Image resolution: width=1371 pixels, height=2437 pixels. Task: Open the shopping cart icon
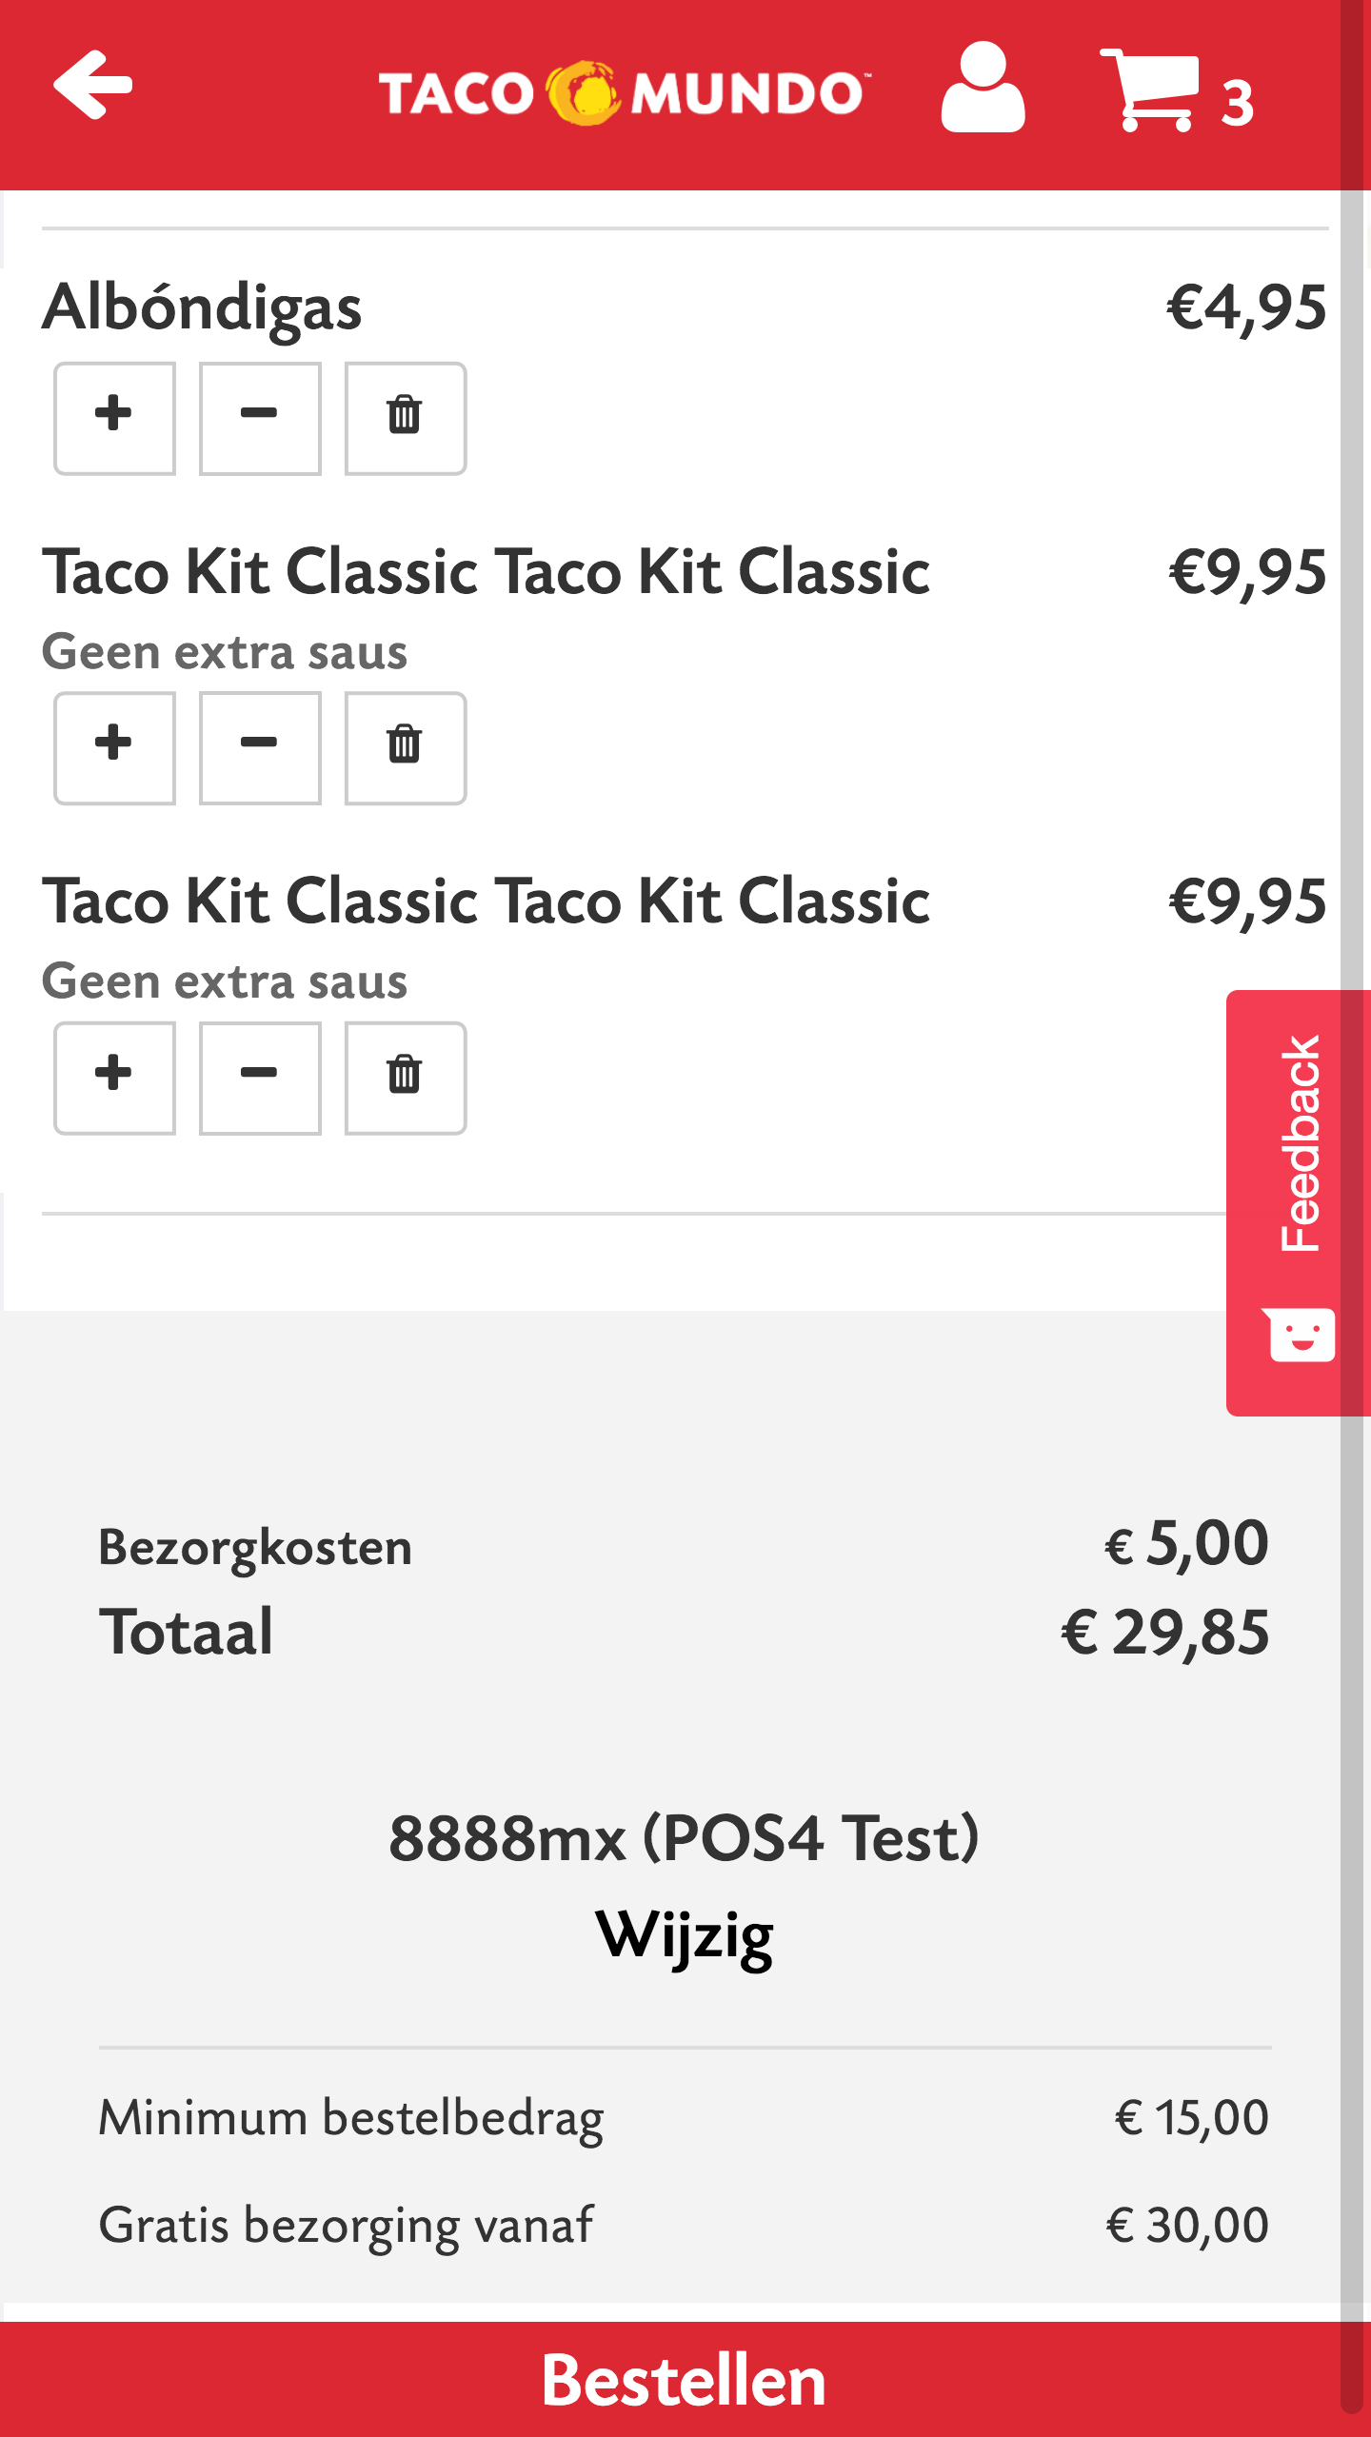coord(1150,89)
